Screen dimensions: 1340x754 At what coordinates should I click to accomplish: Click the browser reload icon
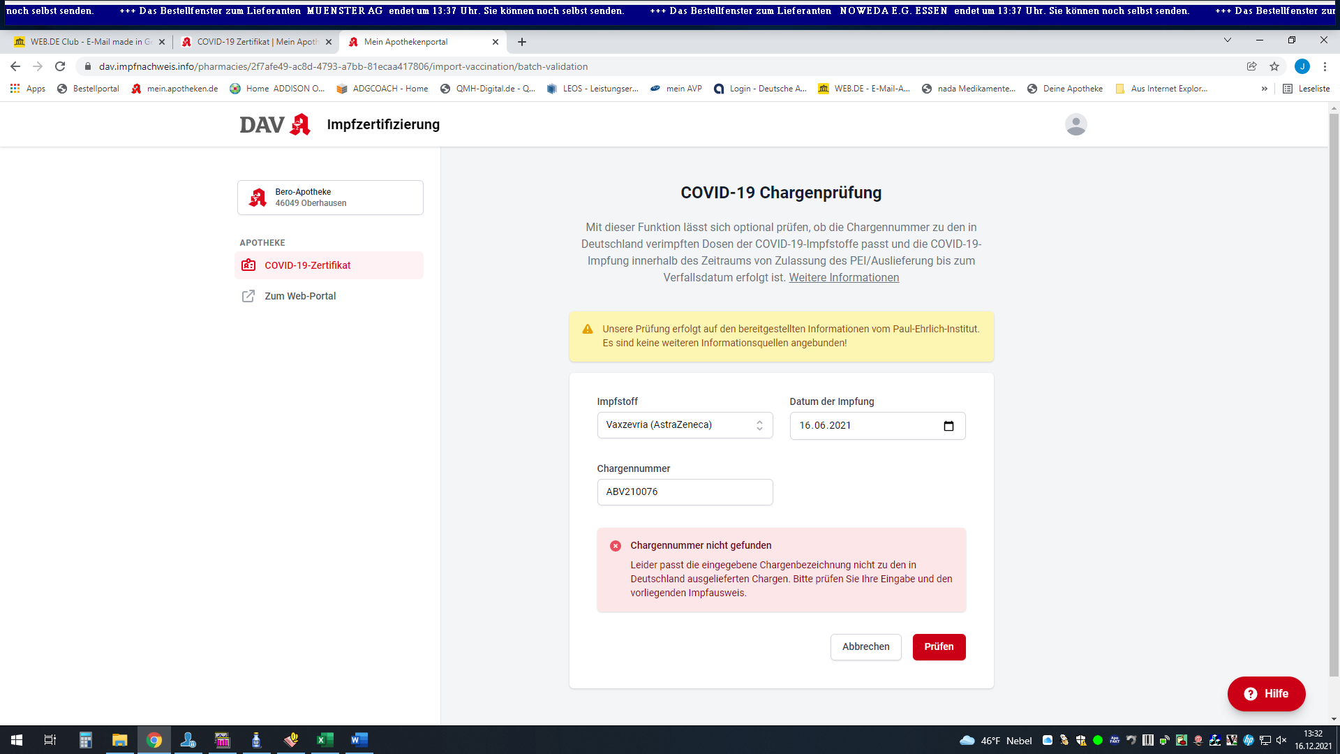coord(60,66)
